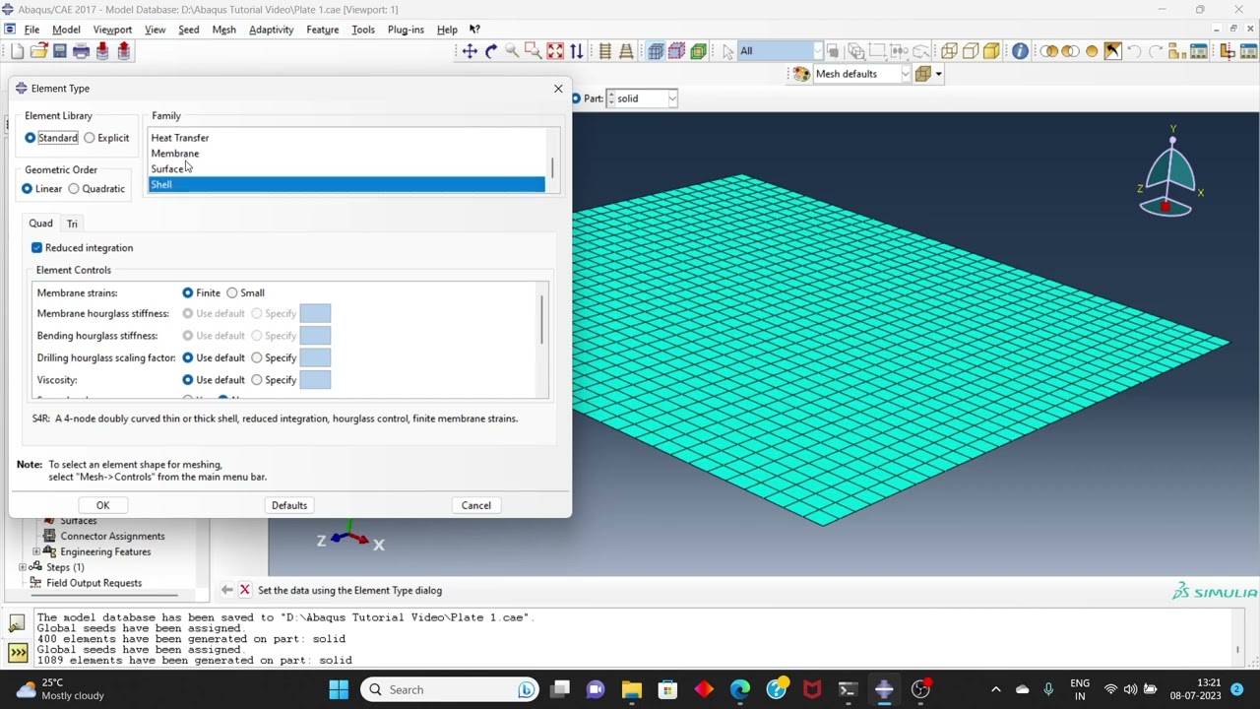Cancel the Element Type dialog

point(476,505)
